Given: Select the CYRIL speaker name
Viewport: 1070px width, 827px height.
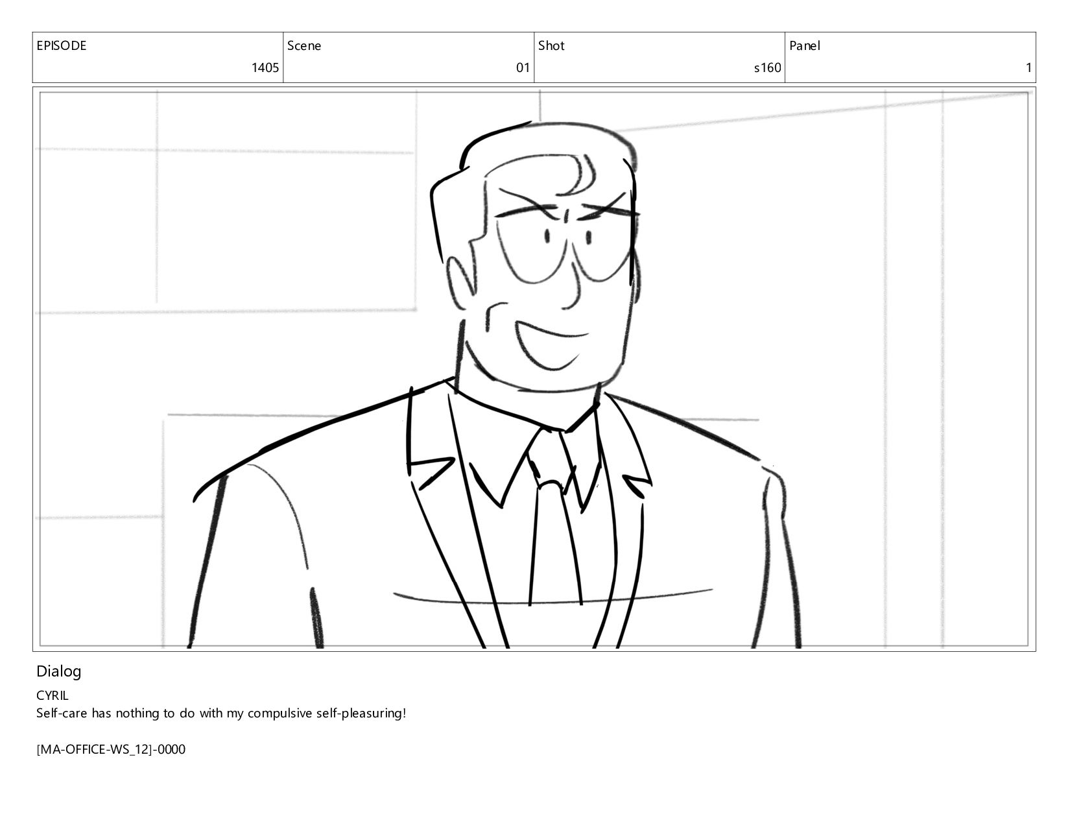Looking at the screenshot, I should click(53, 695).
